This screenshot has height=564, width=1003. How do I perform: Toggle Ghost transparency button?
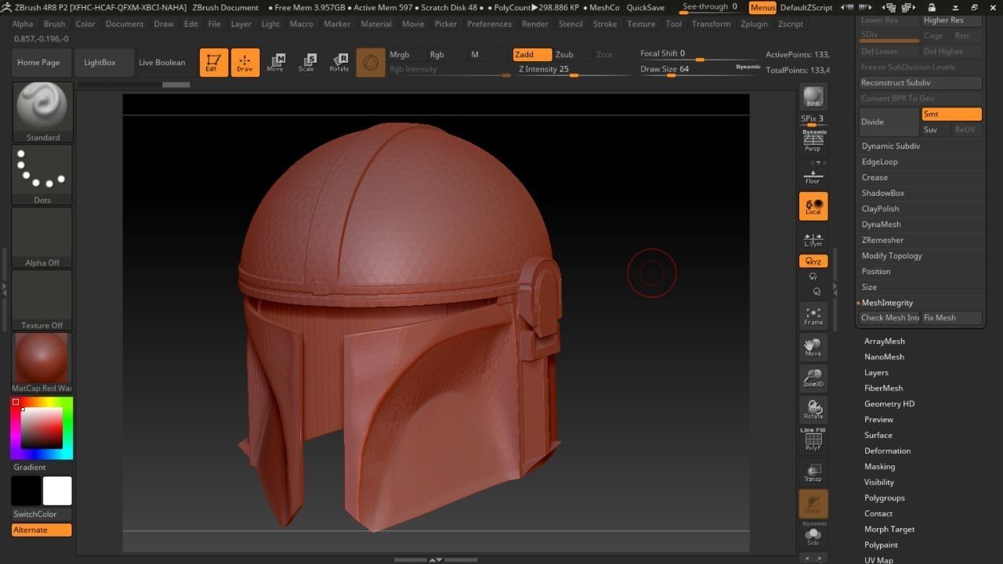click(x=813, y=504)
